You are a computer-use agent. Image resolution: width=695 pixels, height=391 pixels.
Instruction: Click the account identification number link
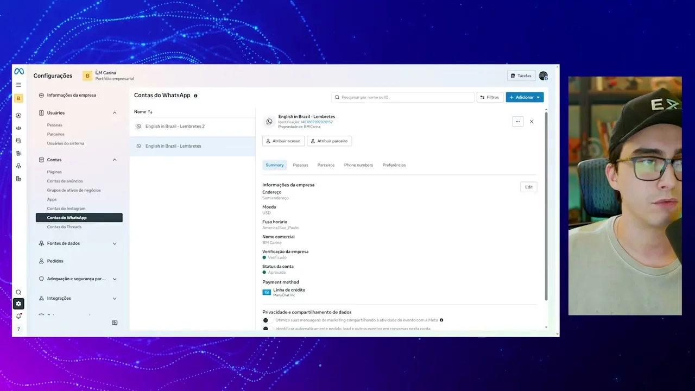(317, 122)
